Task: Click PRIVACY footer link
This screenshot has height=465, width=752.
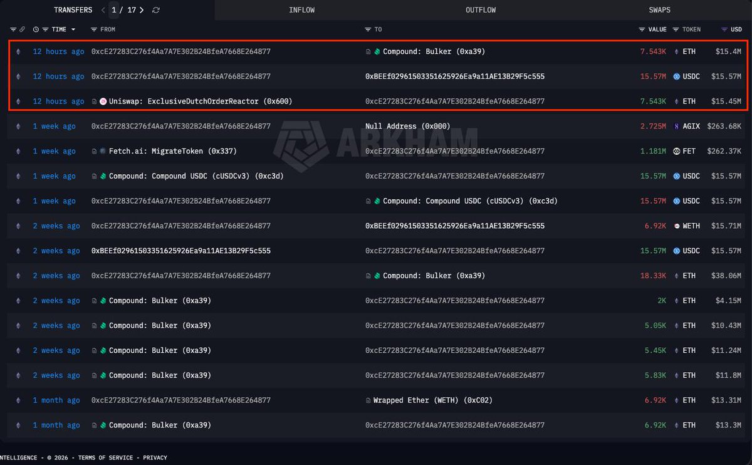Action: (x=155, y=457)
